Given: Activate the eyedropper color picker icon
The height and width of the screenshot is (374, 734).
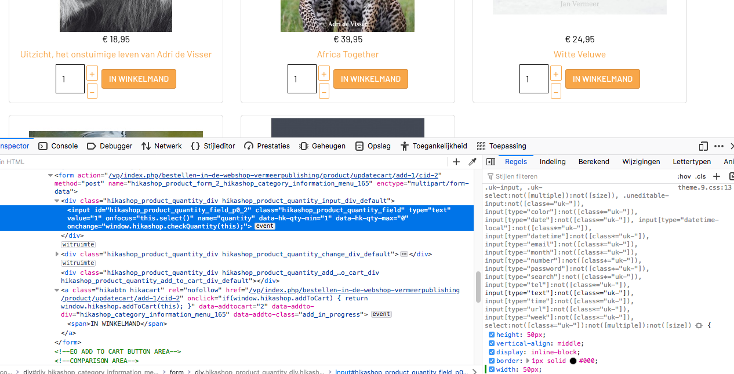Looking at the screenshot, I should click(x=473, y=162).
